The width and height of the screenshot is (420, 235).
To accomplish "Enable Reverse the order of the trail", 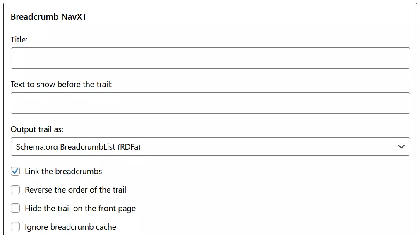I will coord(15,190).
